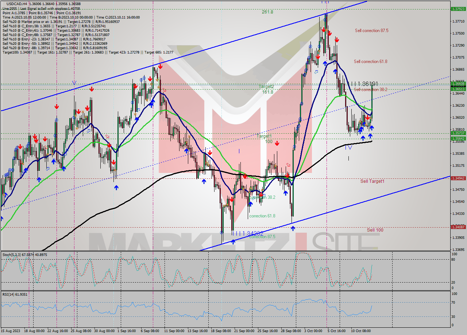The image size is (467, 335).
Task: Click the Stochastic panel 20 level label
Action: tap(453, 283)
